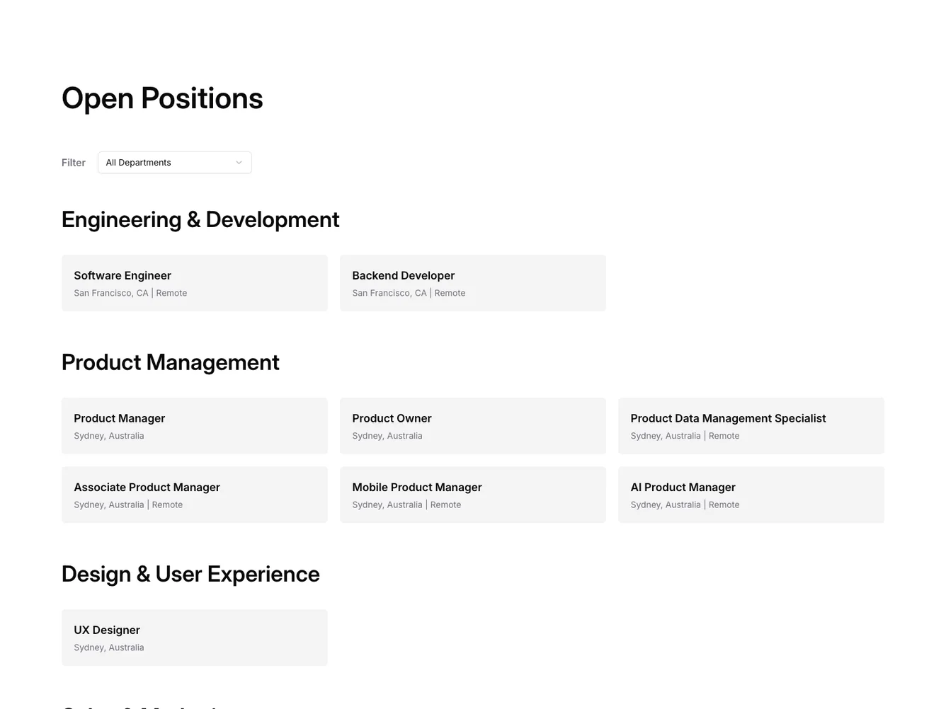Viewport: 946px width, 709px height.
Task: Select the Product Data Management Specialist role
Action: [x=751, y=425]
